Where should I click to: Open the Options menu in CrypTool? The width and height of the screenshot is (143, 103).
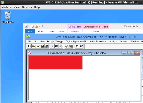(124, 42)
